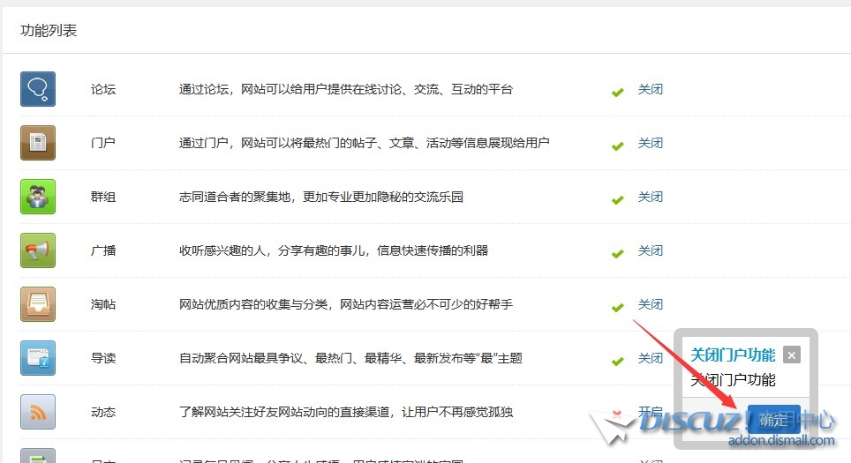Click the 门户 feature name
The width and height of the screenshot is (851, 463).
pyautogui.click(x=103, y=143)
